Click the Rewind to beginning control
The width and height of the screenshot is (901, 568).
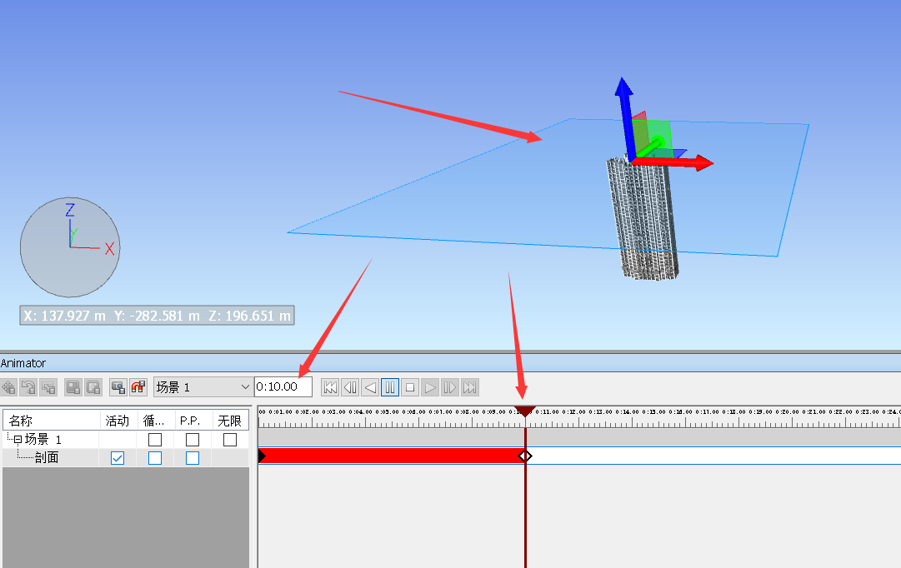click(329, 387)
